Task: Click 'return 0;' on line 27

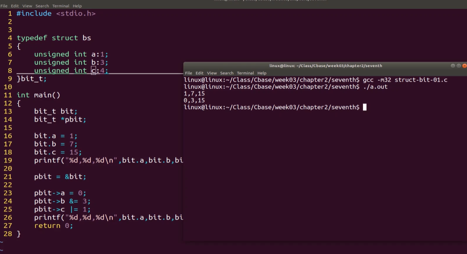Action: (54, 226)
